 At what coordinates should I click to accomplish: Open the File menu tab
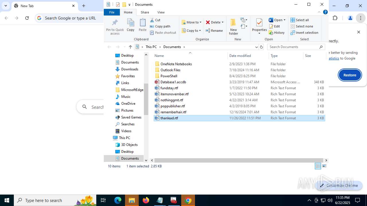(112, 12)
